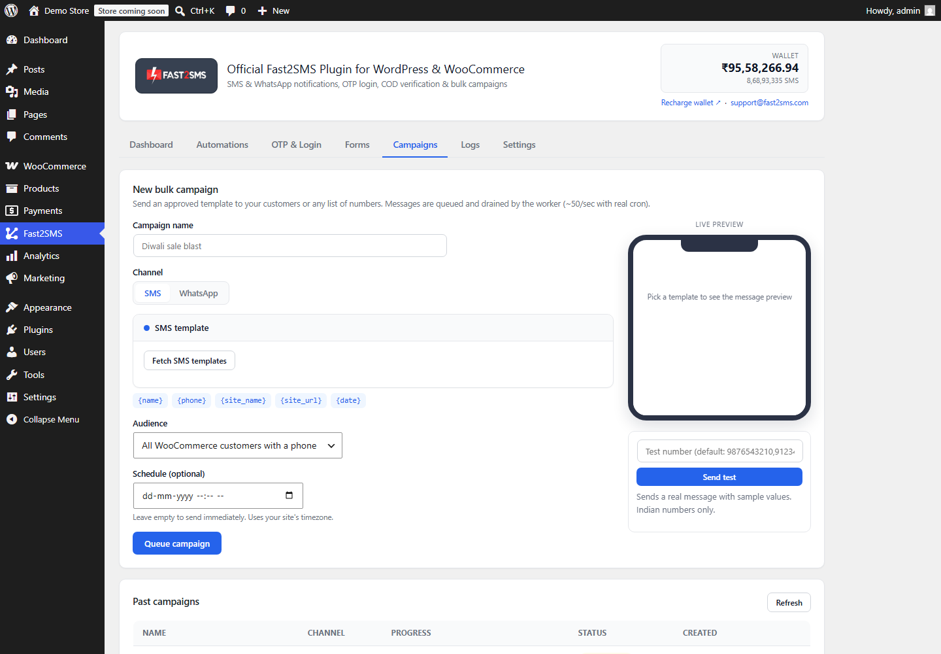Click the Analytics bar chart icon

coord(12,256)
